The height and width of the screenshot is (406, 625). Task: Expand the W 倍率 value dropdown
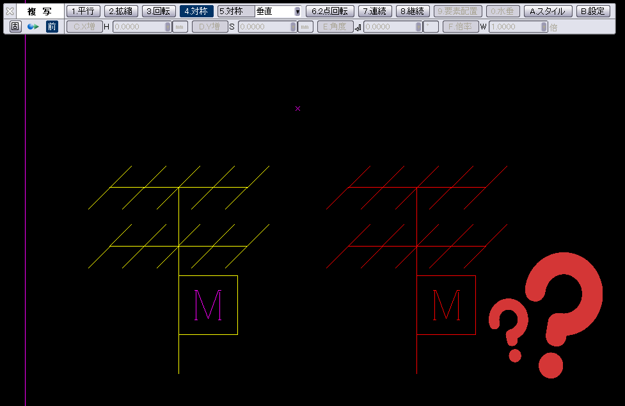[544, 27]
